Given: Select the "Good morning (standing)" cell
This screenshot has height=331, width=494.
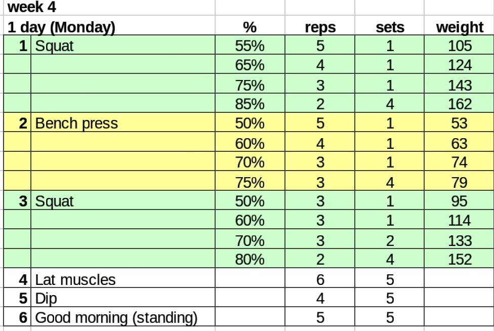Looking at the screenshot, I should [x=116, y=318].
